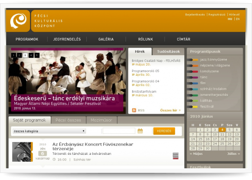This screenshot has height=180, width=252.
Task: Select the film program type
Action: pos(203,83)
